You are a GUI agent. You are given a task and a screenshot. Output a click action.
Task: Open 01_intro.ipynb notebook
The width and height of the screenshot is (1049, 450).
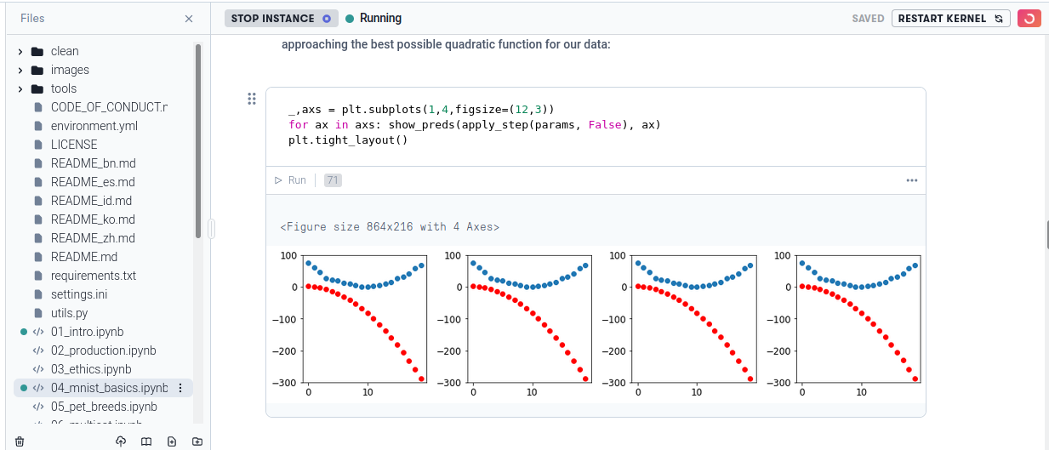pos(87,332)
